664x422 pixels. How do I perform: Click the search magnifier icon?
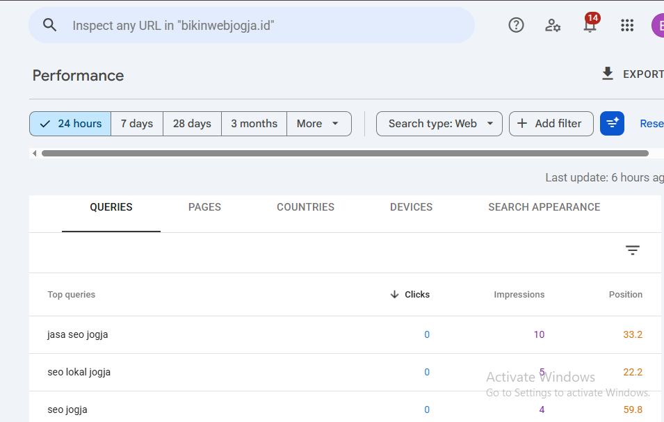49,25
